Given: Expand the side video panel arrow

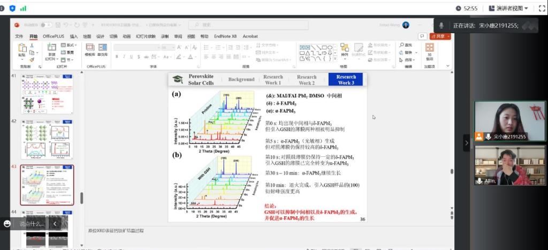Looking at the screenshot, I should pos(466,143).
